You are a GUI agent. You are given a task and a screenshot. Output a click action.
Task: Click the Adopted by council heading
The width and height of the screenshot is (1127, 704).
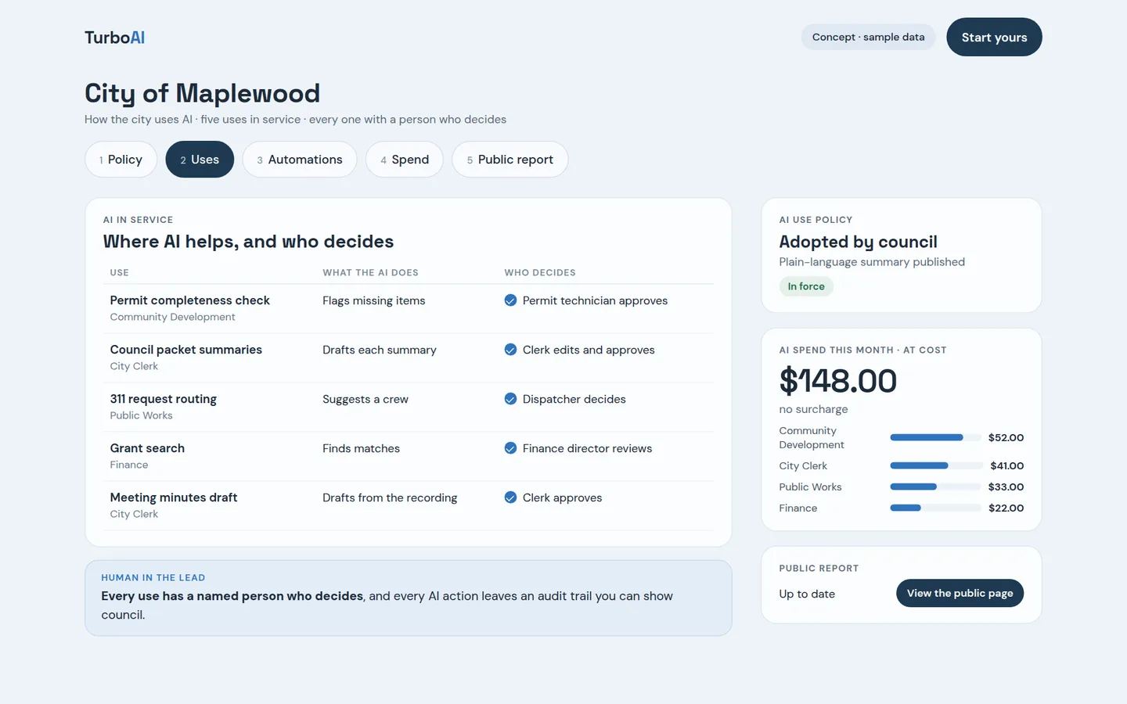pos(859,242)
